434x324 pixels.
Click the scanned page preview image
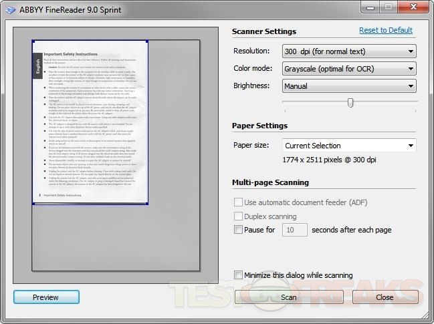pos(90,122)
